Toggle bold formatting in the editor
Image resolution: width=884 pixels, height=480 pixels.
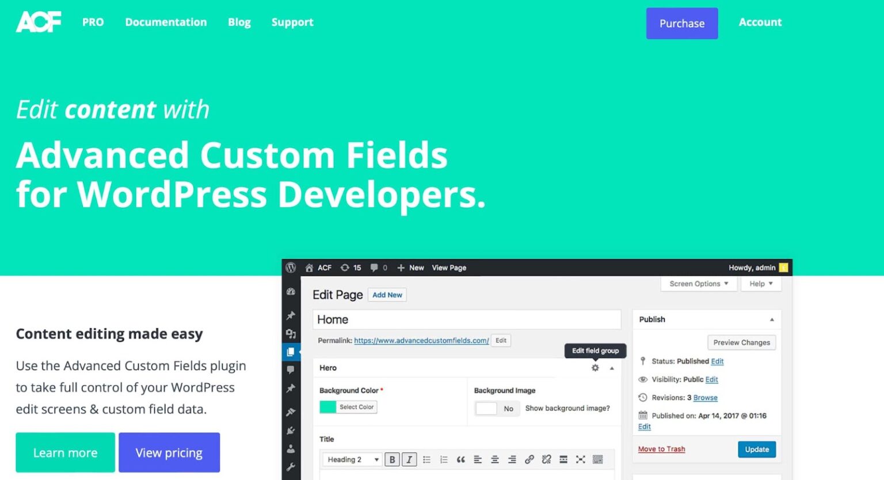[392, 459]
